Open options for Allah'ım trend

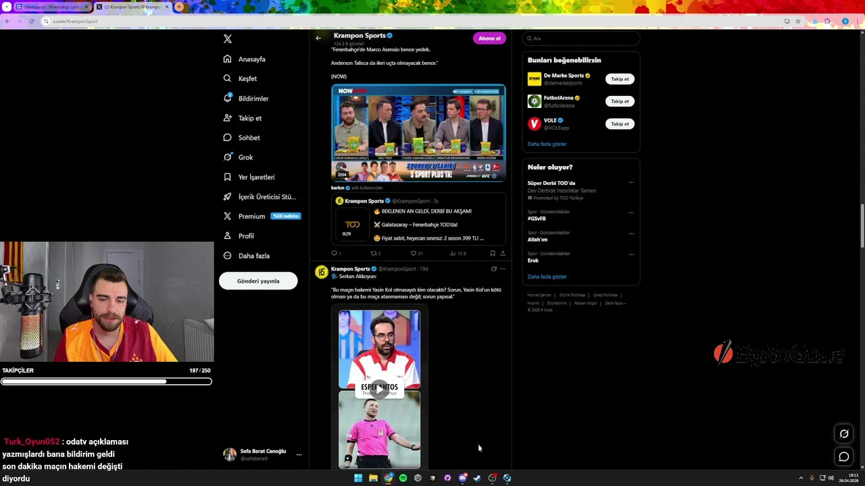631,234
